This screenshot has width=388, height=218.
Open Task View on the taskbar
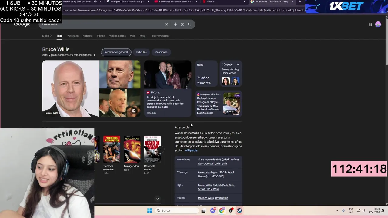click(x=203, y=211)
